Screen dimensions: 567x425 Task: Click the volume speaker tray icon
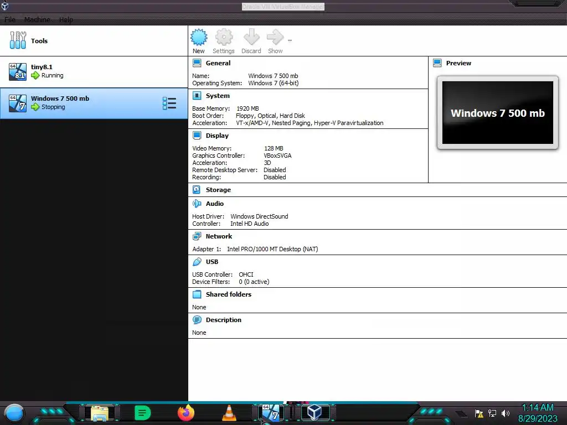pyautogui.click(x=506, y=413)
